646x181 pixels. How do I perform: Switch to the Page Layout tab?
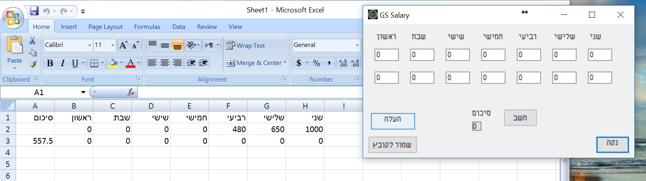(x=105, y=26)
